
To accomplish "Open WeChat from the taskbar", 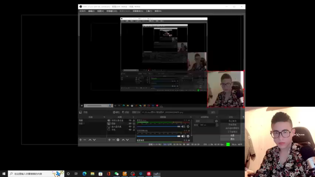I will tap(117, 174).
